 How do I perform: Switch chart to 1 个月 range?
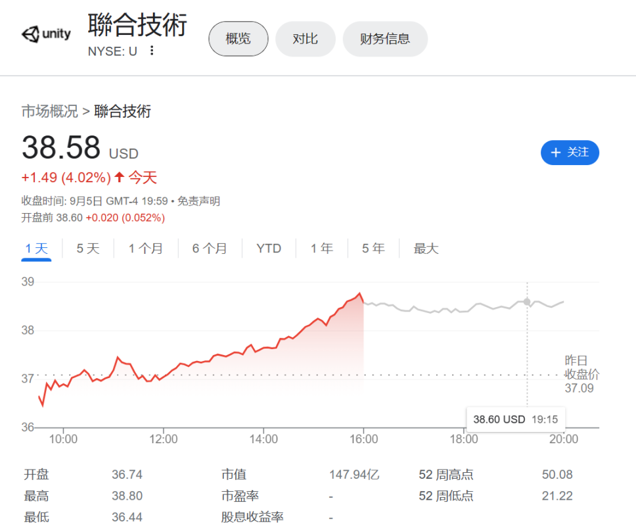(x=146, y=249)
